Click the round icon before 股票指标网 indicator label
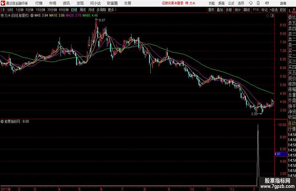The height and width of the screenshot is (191, 296). tap(2, 122)
